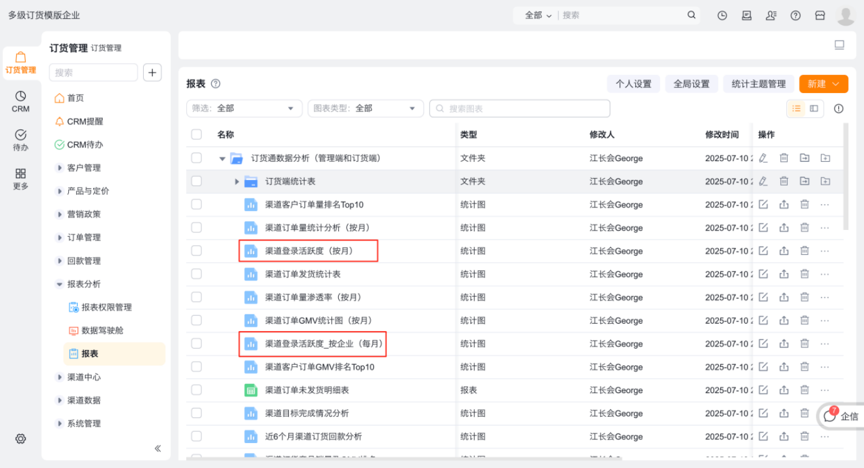Open 更多 apps in the left rail
Viewport: 864px width, 468px height.
21,179
